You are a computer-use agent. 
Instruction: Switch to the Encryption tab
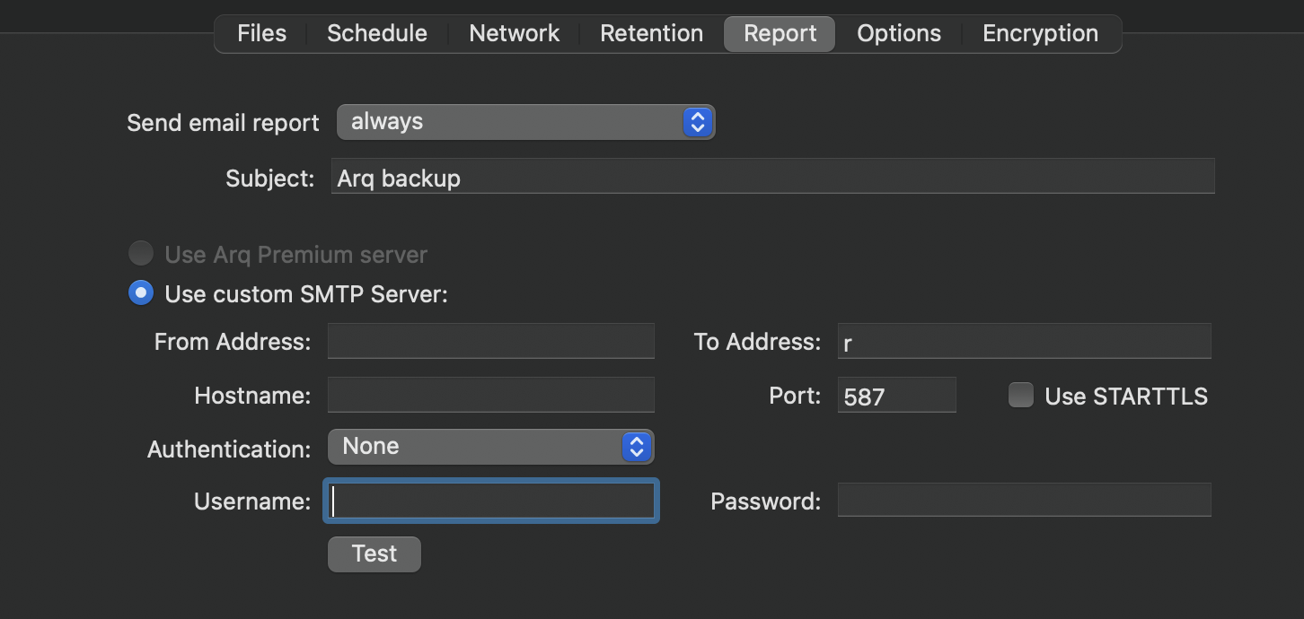click(1040, 34)
